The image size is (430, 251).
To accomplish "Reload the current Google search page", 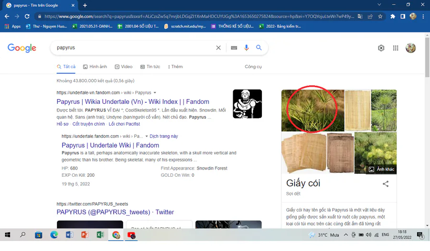I will [27, 16].
